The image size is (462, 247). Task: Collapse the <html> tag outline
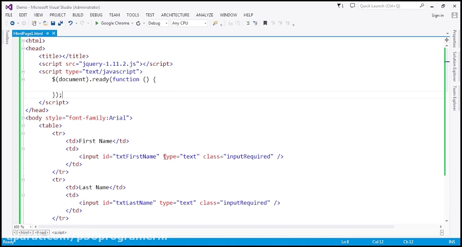pyautogui.click(x=23, y=41)
